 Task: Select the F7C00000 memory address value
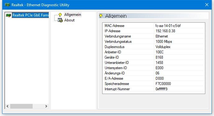click(163, 84)
